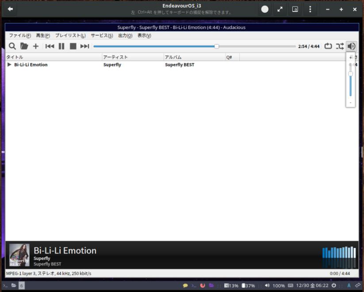
Task: Click the blue A input method icon
Action: pos(349,285)
